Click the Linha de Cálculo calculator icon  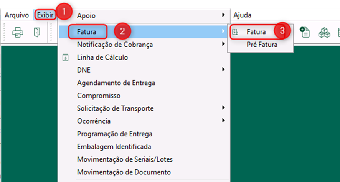click(65, 58)
